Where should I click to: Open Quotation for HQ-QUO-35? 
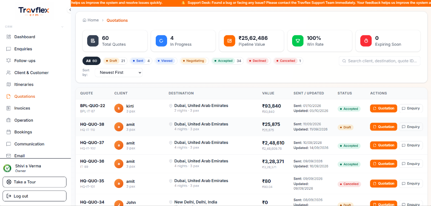pyautogui.click(x=383, y=183)
